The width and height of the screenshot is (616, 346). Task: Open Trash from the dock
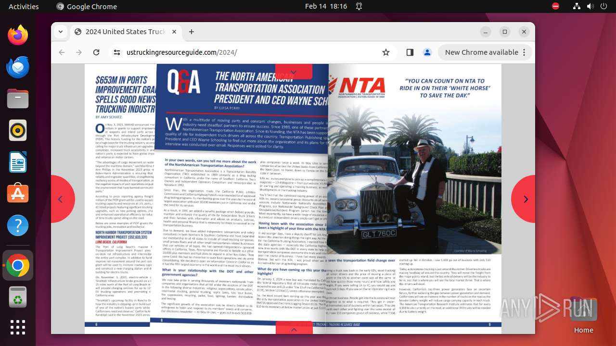(x=18, y=297)
